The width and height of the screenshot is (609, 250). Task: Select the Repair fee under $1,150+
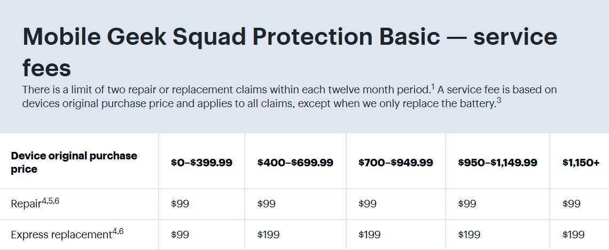(571, 204)
